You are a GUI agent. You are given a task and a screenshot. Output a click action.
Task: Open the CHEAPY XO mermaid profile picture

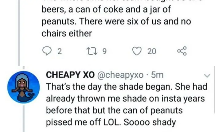(24, 87)
